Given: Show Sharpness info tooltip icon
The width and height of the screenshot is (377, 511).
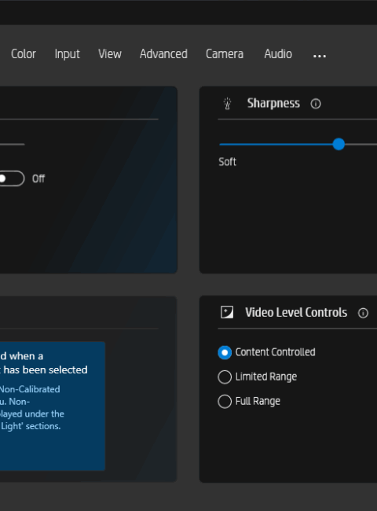Looking at the screenshot, I should [x=316, y=104].
